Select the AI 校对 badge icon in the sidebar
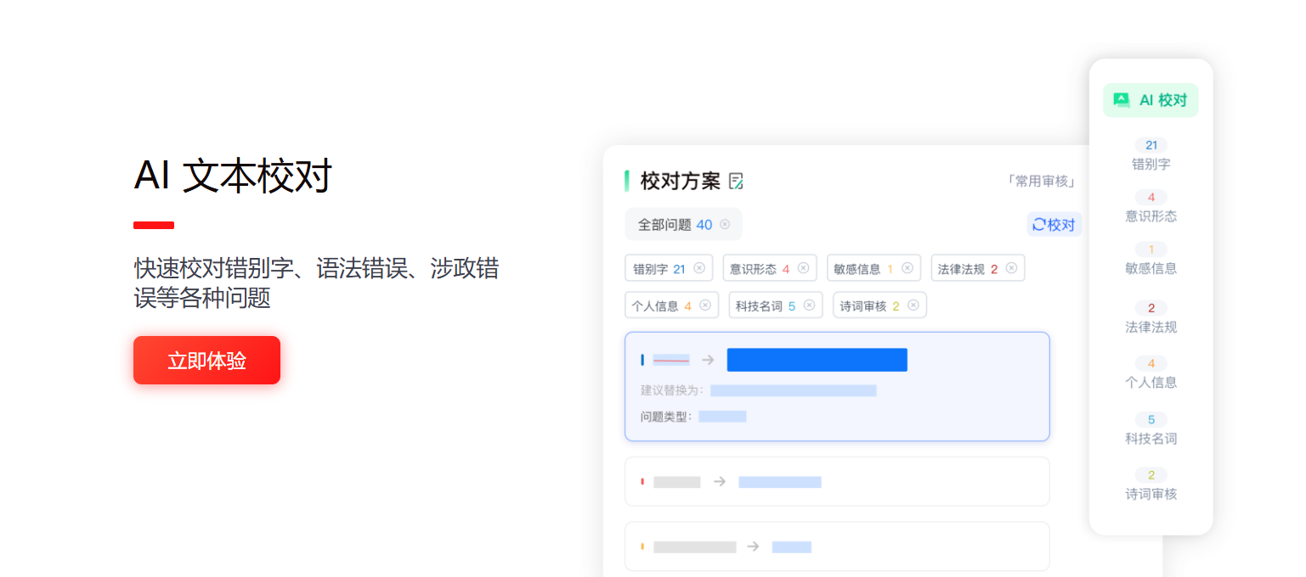1306x577 pixels. point(1123,99)
